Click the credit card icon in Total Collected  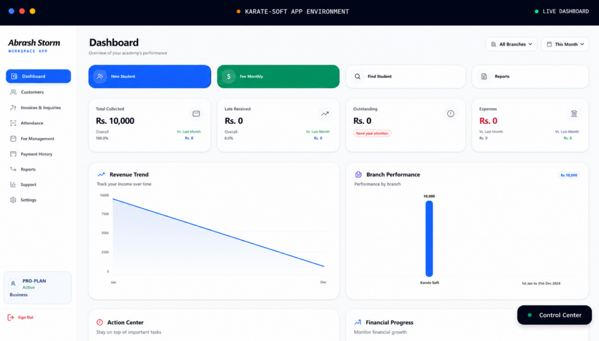[x=196, y=114]
